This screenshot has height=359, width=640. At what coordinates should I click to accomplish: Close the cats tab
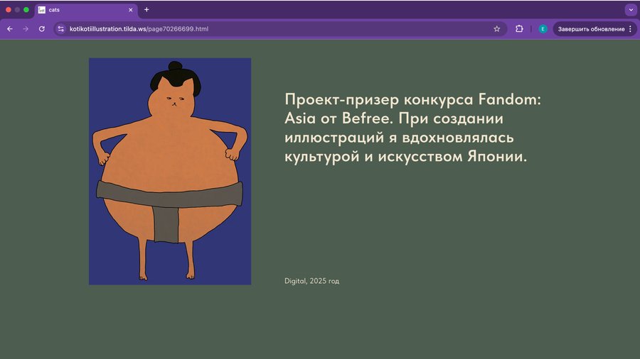pyautogui.click(x=131, y=10)
